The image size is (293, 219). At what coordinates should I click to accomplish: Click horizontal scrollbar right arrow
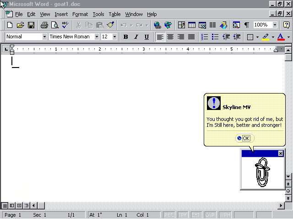point(281,206)
